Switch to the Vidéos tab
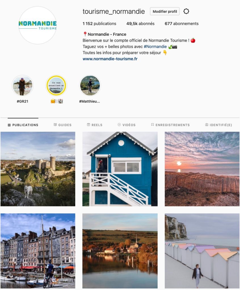 tap(127, 125)
